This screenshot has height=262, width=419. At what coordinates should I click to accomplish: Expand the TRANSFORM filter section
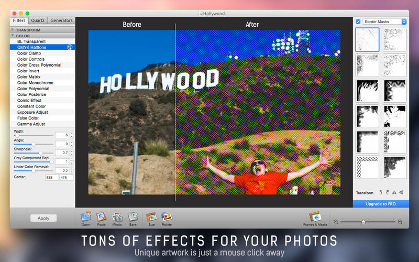12,30
